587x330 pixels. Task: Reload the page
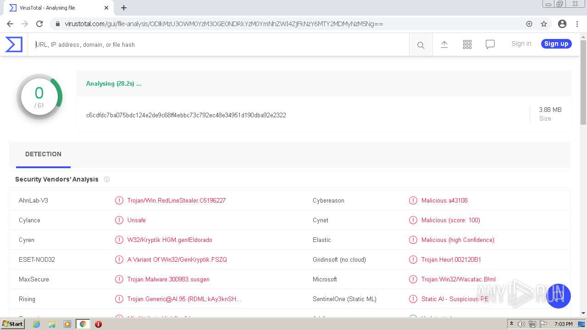pyautogui.click(x=39, y=24)
